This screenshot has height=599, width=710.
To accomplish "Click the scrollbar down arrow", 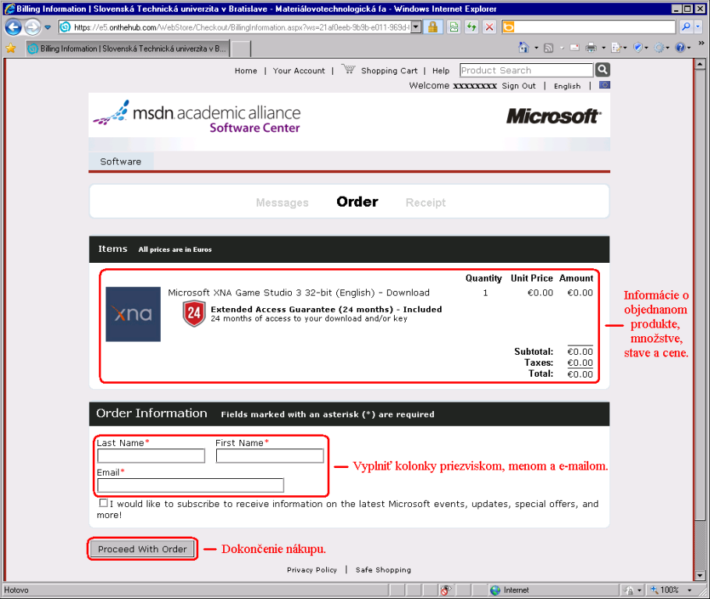I will point(700,576).
